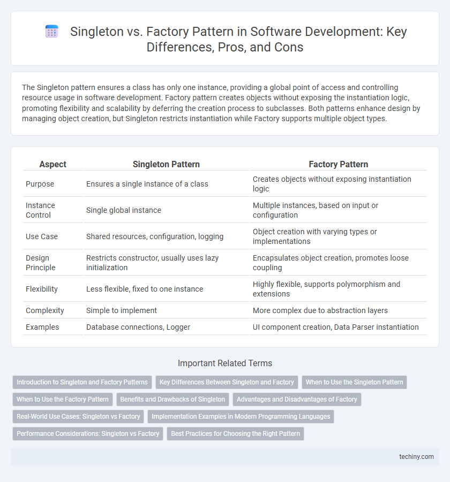Click the 'Important Related Terms' heading
The height and width of the screenshot is (482, 450).
pyautogui.click(x=225, y=363)
